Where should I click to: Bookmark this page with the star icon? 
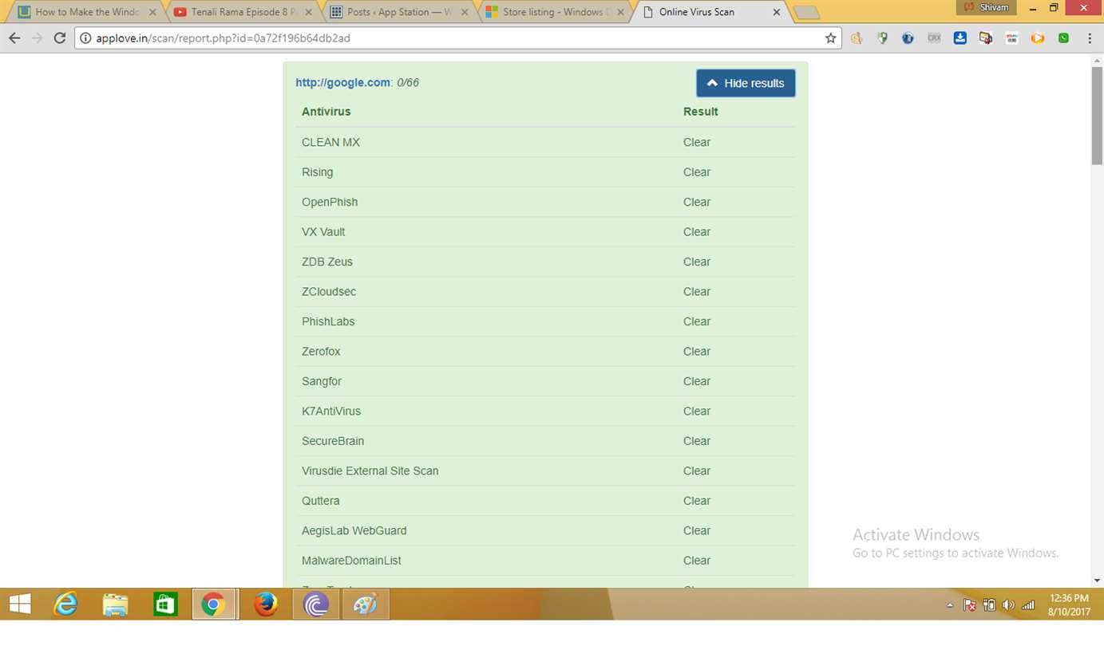(x=830, y=37)
